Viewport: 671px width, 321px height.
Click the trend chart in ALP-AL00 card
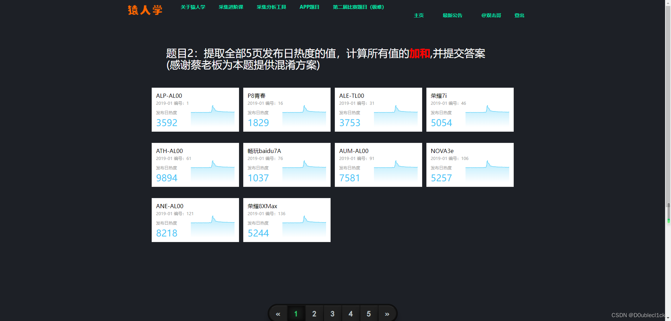pyautogui.click(x=212, y=116)
